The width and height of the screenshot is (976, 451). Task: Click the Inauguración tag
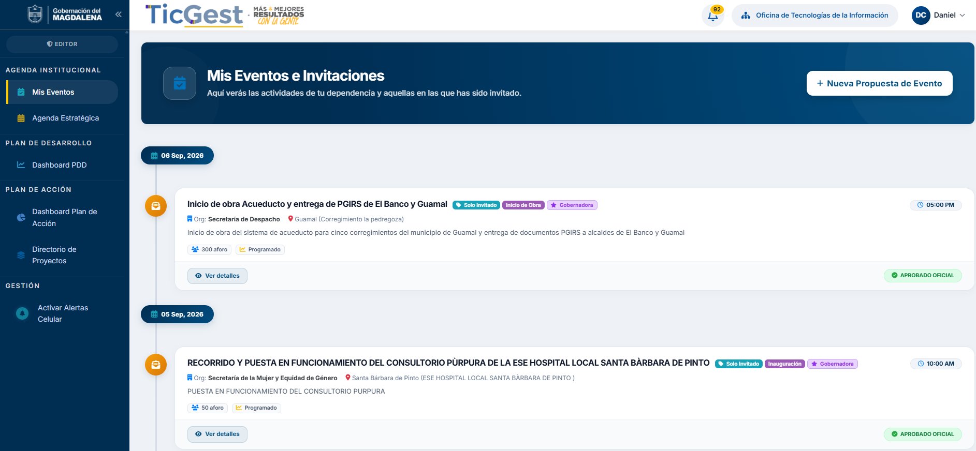(784, 364)
